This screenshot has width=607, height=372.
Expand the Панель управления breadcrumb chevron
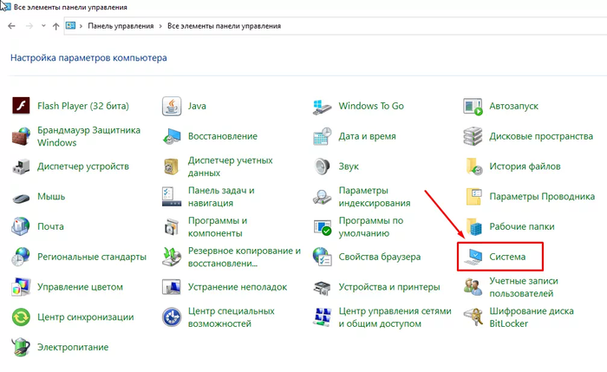161,26
